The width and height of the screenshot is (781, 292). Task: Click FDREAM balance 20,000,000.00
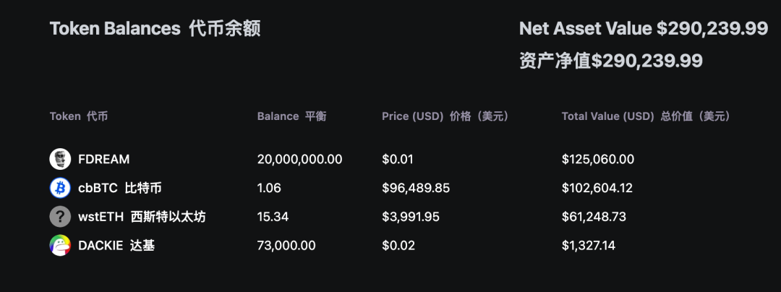pyautogui.click(x=299, y=159)
